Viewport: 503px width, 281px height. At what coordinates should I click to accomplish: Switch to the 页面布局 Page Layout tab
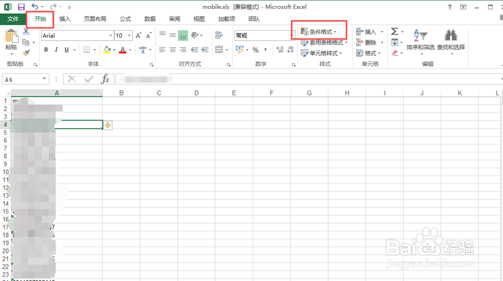pyautogui.click(x=95, y=19)
